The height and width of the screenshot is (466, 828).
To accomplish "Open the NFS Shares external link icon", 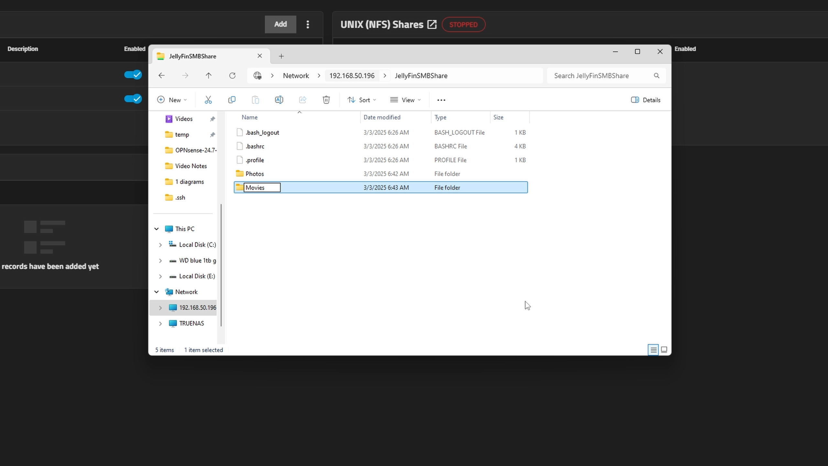I will [x=431, y=25].
